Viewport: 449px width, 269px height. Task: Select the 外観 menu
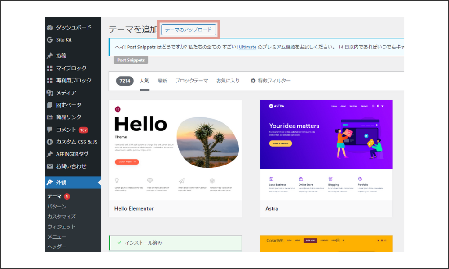click(73, 182)
